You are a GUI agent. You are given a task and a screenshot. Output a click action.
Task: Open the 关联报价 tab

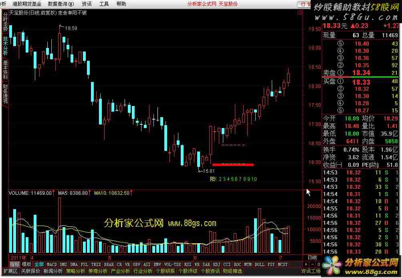(x=30, y=271)
